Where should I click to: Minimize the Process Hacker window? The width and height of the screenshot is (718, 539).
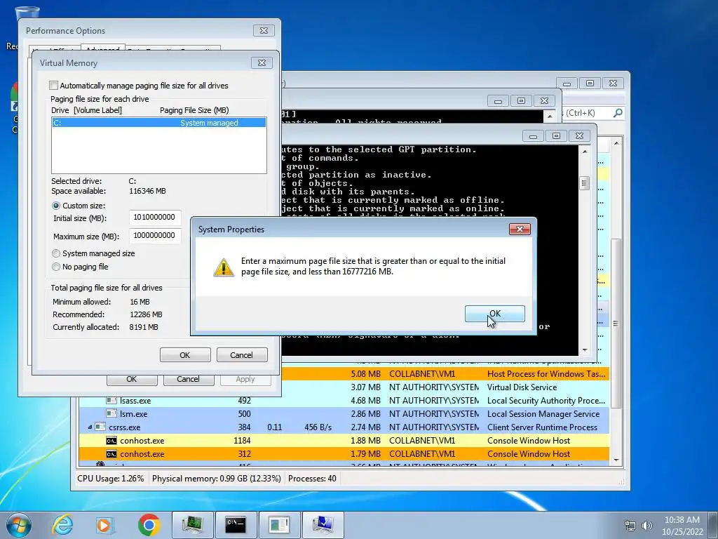567,84
